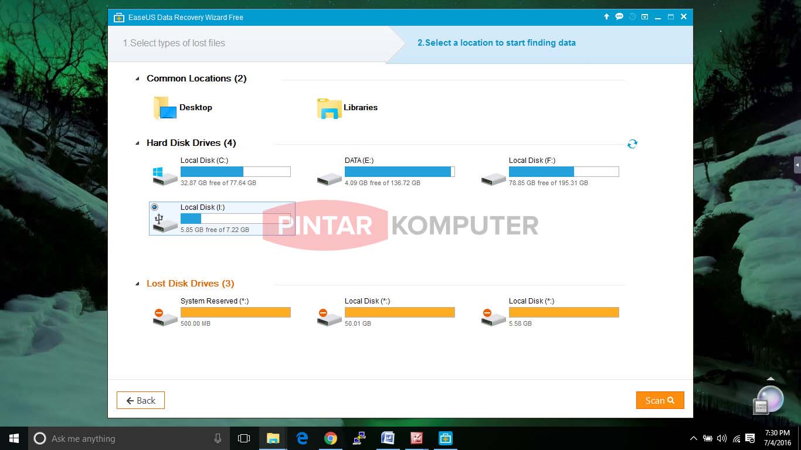Viewport: 801px width, 450px height.
Task: Open Task View on the taskbar
Action: click(244, 438)
